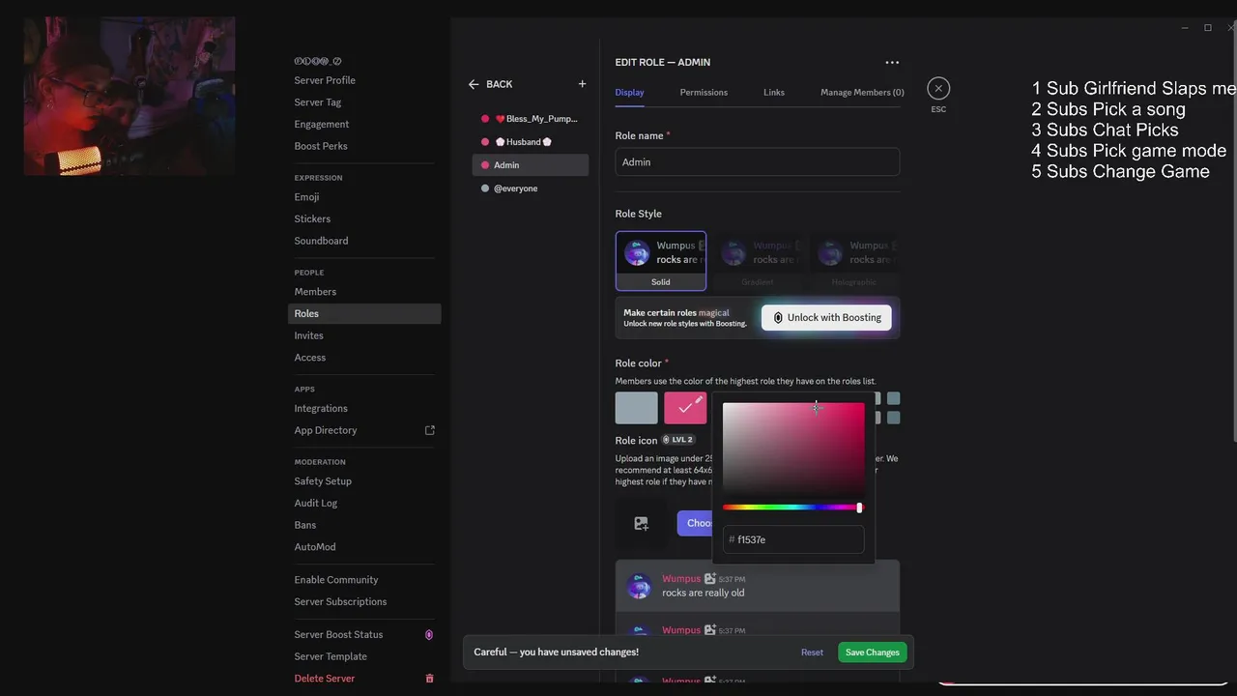Select the Admin role in list
This screenshot has height=696, width=1237.
coord(530,165)
